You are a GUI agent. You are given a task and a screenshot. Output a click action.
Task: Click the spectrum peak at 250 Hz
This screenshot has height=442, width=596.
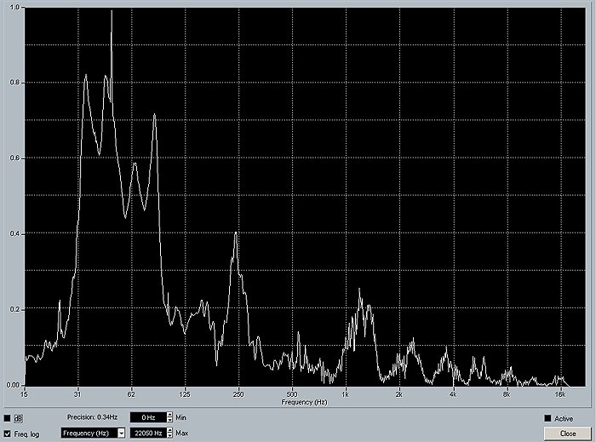pos(236,232)
